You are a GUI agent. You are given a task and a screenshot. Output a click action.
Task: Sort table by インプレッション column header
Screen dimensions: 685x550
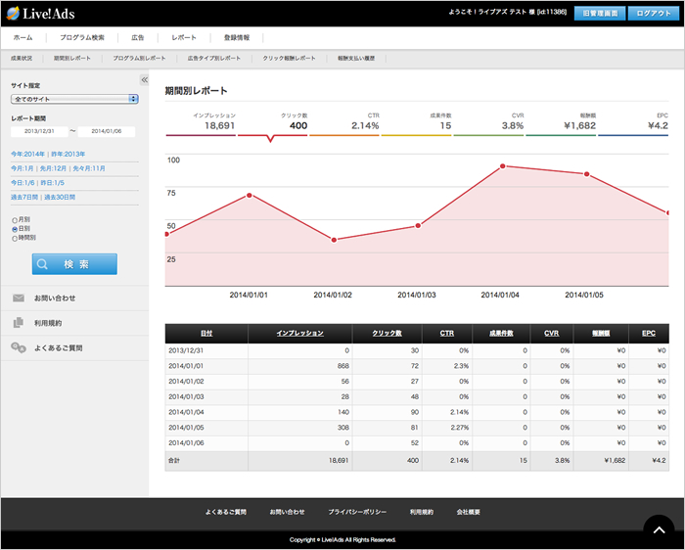coord(300,334)
